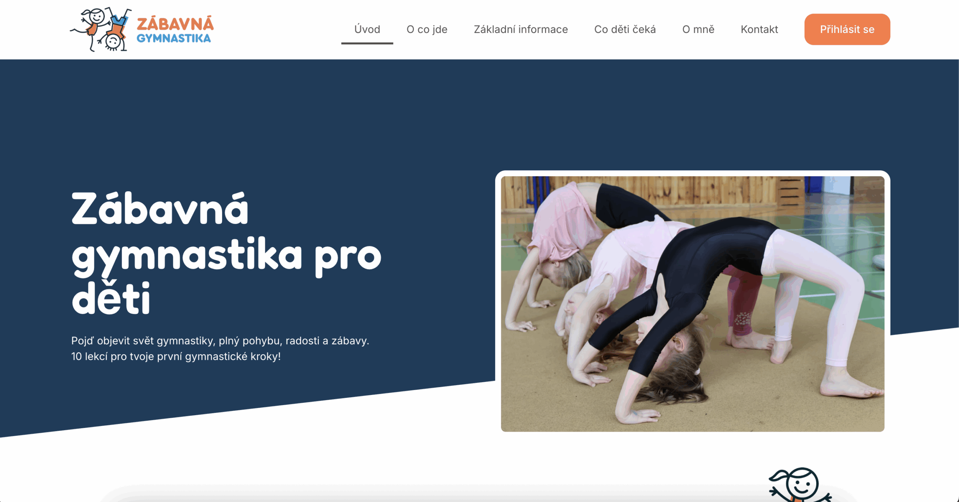Open the O co jde section
The image size is (959, 502).
click(427, 29)
